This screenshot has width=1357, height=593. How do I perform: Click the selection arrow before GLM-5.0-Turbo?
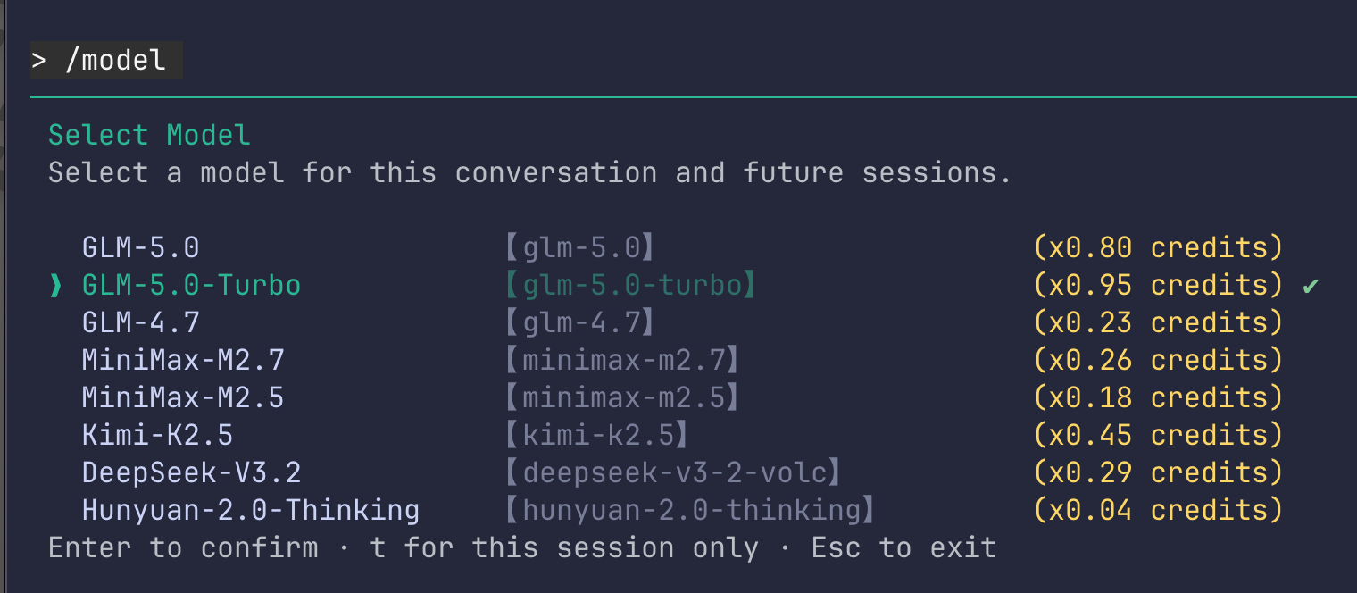point(56,285)
